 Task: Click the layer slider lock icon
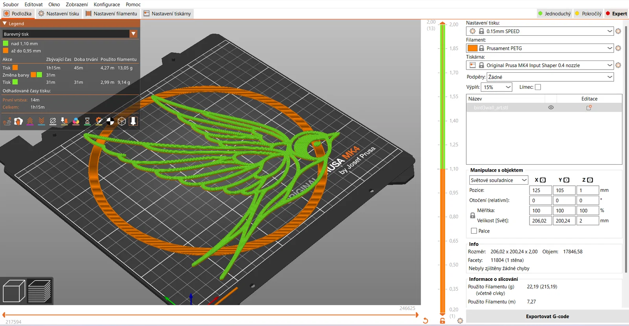point(443,321)
